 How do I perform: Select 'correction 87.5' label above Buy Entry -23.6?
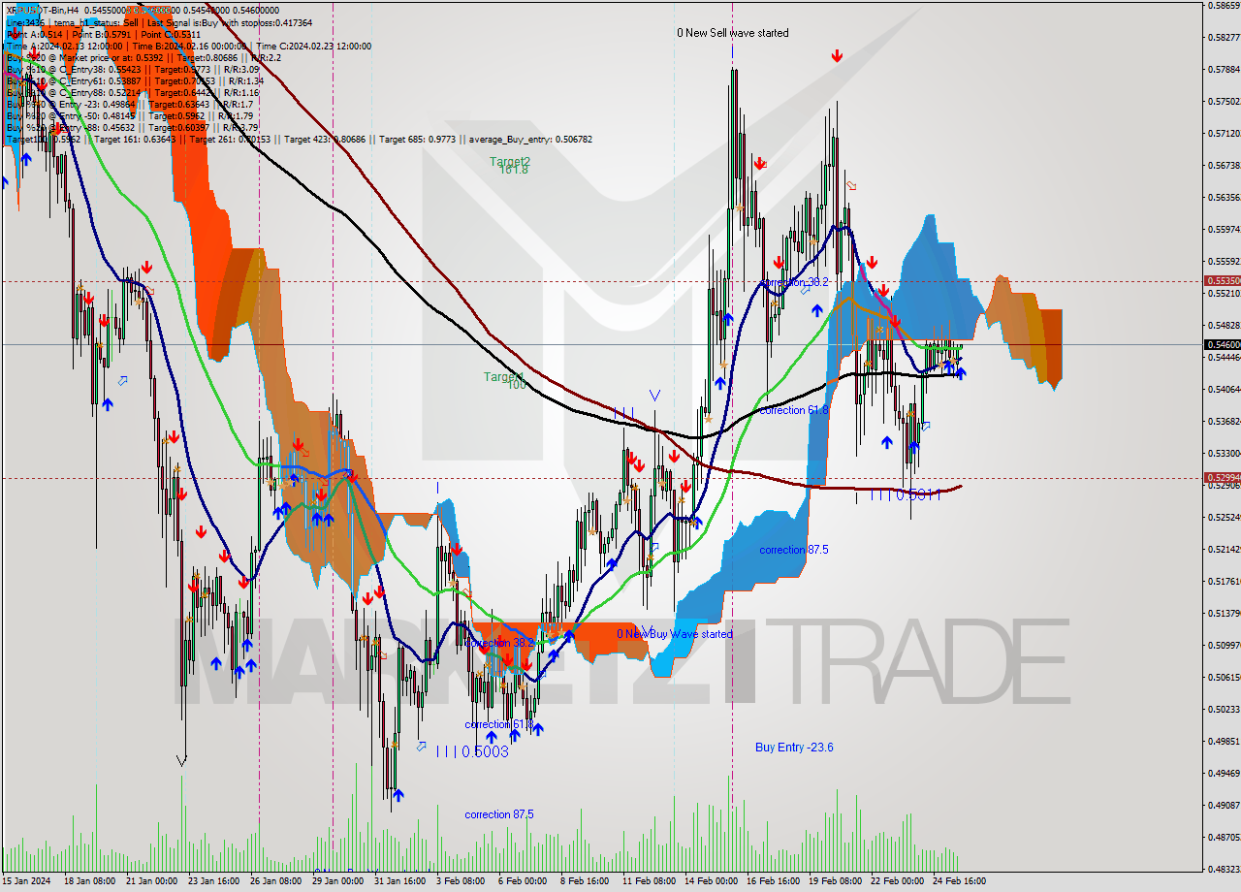794,550
